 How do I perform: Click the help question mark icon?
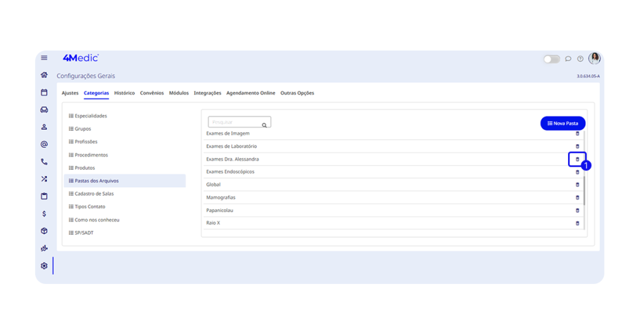point(580,59)
